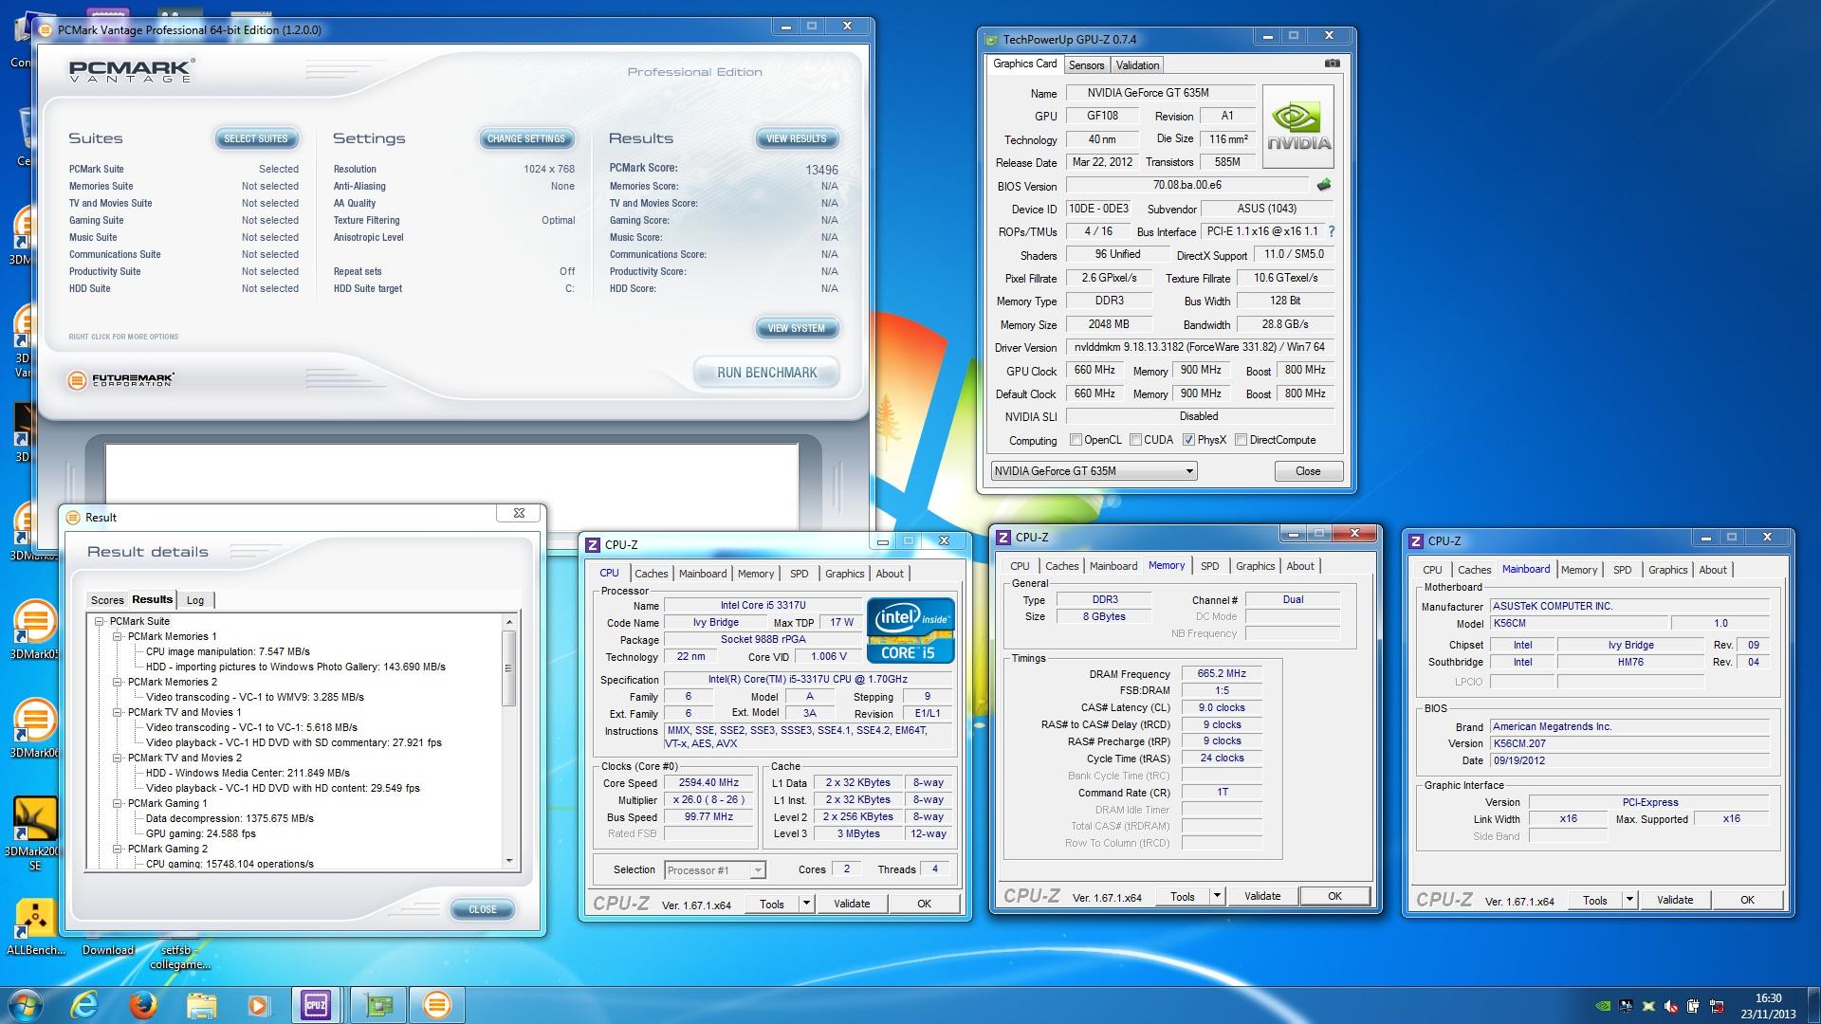
Task: Open the Scores tab in Result details
Action: pos(107,600)
